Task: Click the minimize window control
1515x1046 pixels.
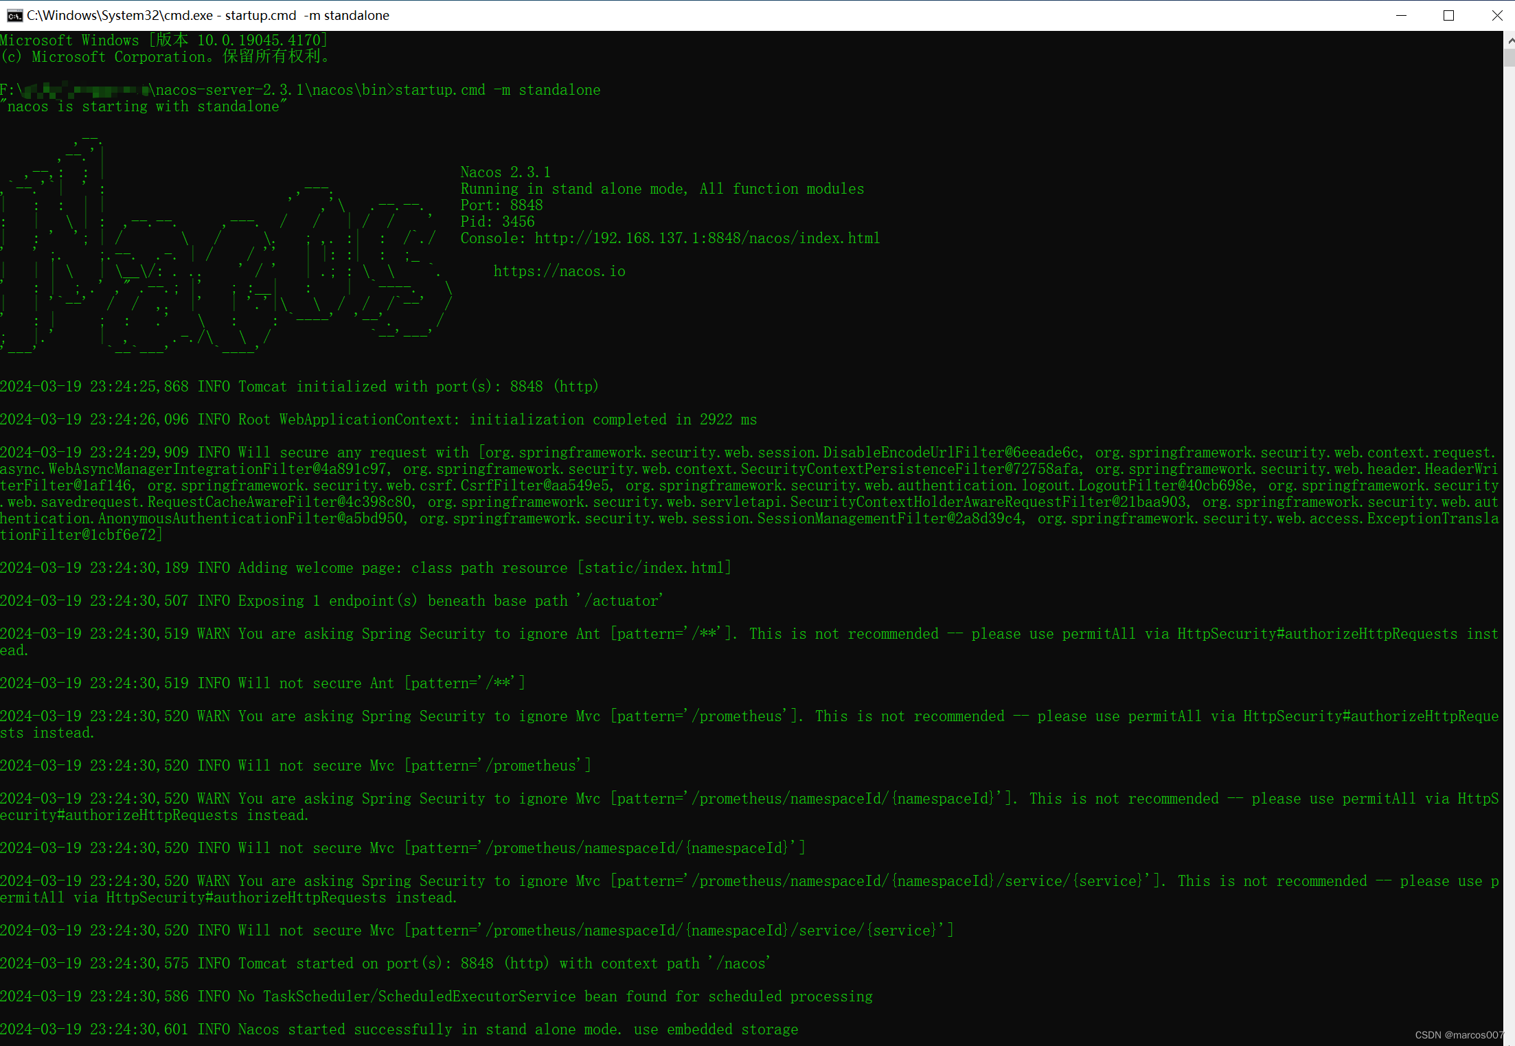Action: tap(1402, 15)
